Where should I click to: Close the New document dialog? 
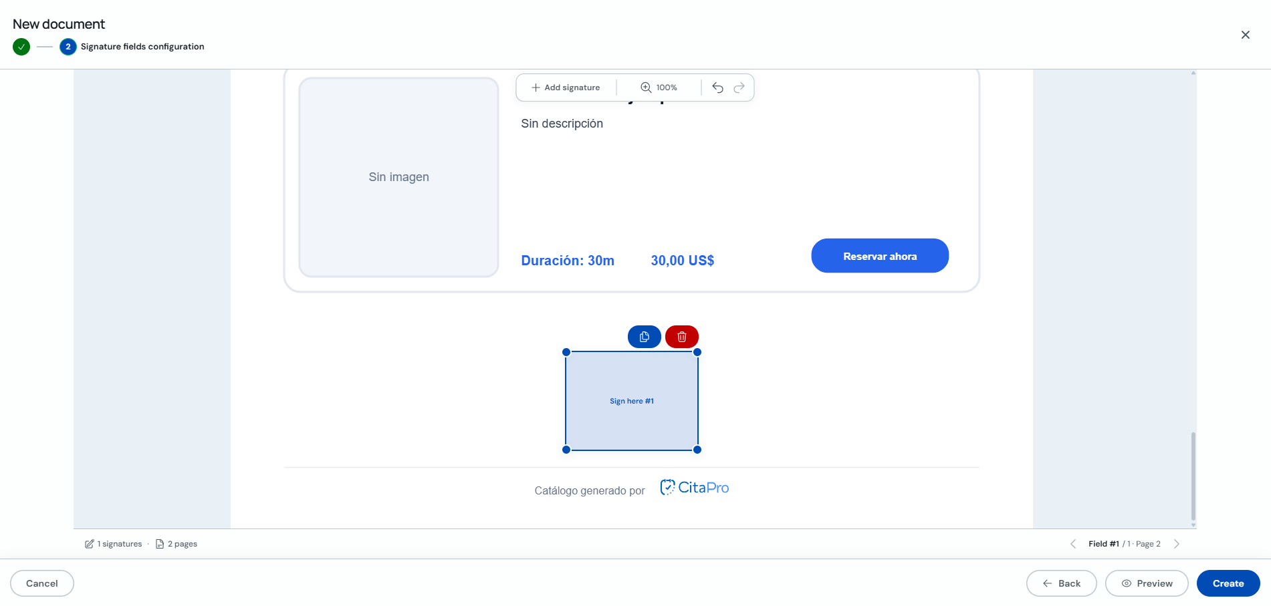coord(1246,35)
